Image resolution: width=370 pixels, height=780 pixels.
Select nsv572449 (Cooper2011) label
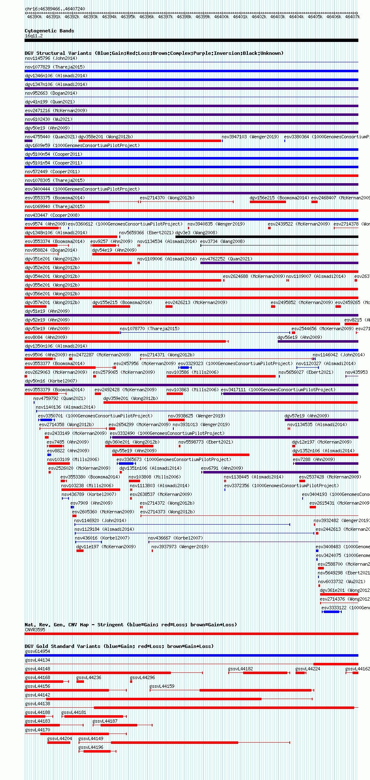[52, 172]
